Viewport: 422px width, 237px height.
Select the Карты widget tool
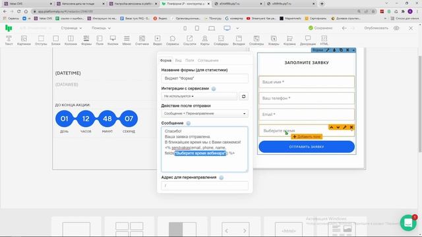pos(205,40)
